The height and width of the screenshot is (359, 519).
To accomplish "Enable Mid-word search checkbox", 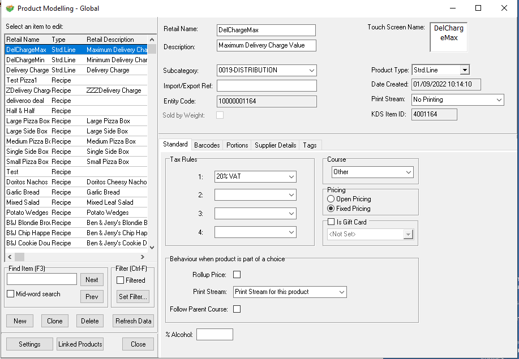I will coord(11,294).
